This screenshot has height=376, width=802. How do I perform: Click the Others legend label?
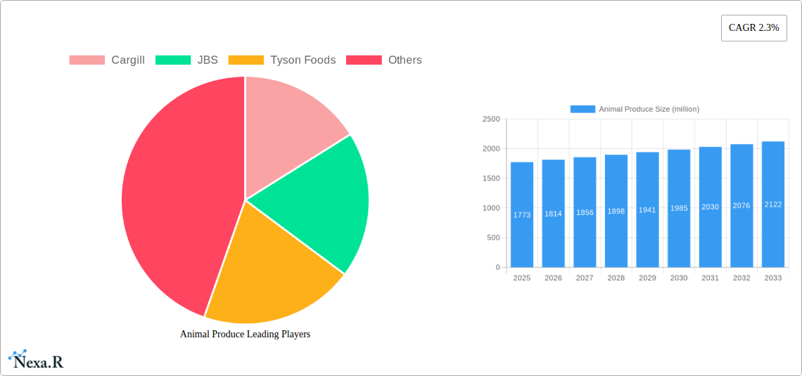405,60
